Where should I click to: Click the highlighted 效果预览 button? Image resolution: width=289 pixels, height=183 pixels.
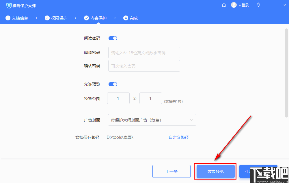(x=215, y=171)
